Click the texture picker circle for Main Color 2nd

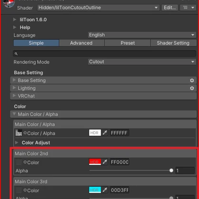[25, 162]
